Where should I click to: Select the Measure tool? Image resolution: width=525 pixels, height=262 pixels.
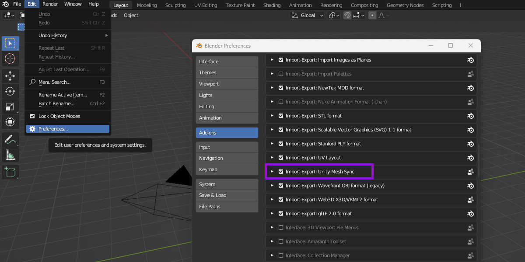pyautogui.click(x=10, y=155)
